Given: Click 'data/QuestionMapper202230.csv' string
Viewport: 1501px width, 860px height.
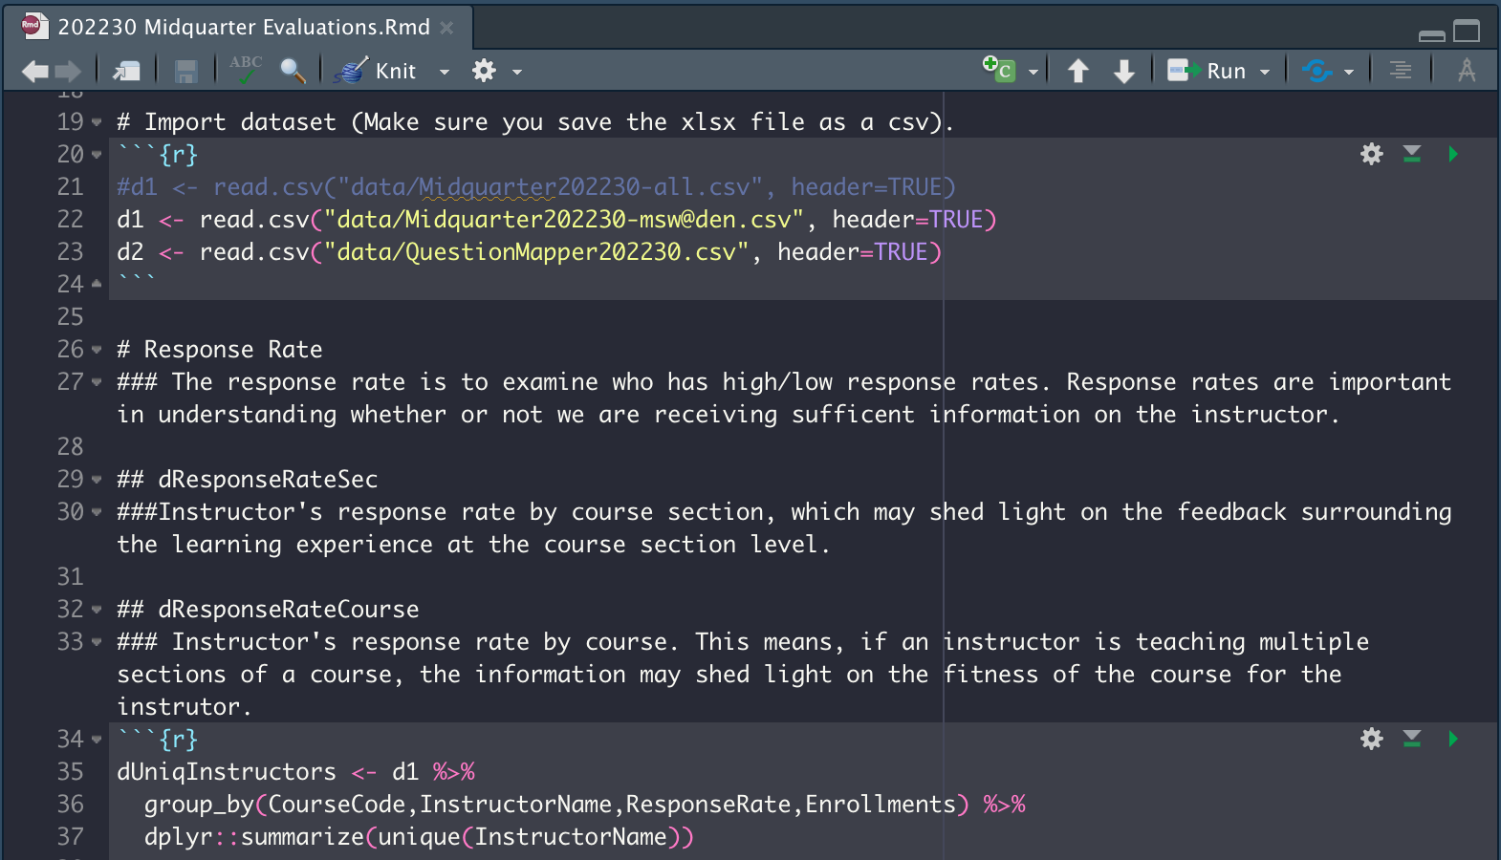Looking at the screenshot, I should [x=536, y=251].
